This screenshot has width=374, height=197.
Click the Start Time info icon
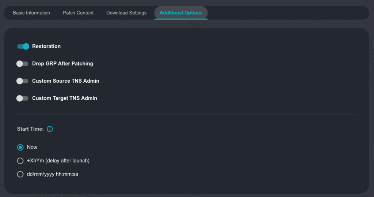(50, 129)
